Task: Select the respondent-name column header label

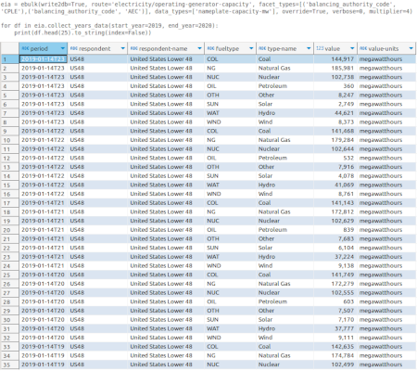Action: 163,49
